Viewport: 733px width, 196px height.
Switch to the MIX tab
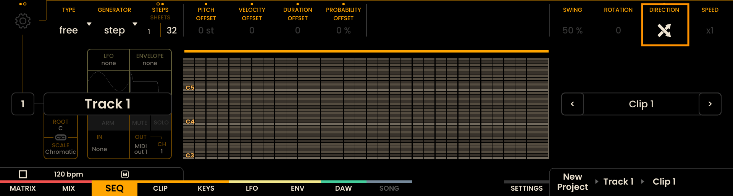coord(69,188)
